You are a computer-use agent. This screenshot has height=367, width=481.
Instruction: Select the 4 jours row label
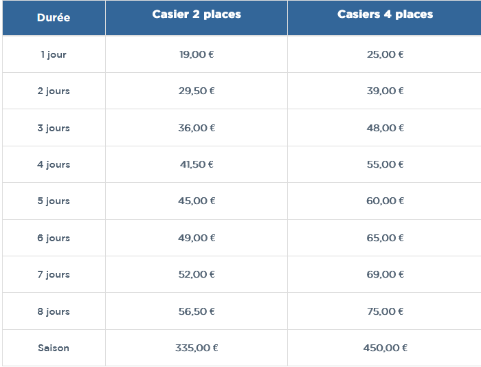click(x=54, y=164)
